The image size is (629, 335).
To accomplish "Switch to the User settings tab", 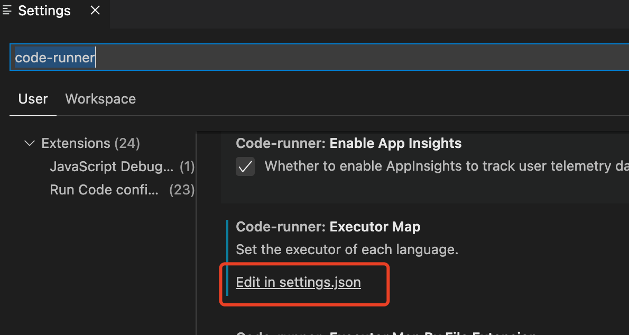I will (33, 99).
